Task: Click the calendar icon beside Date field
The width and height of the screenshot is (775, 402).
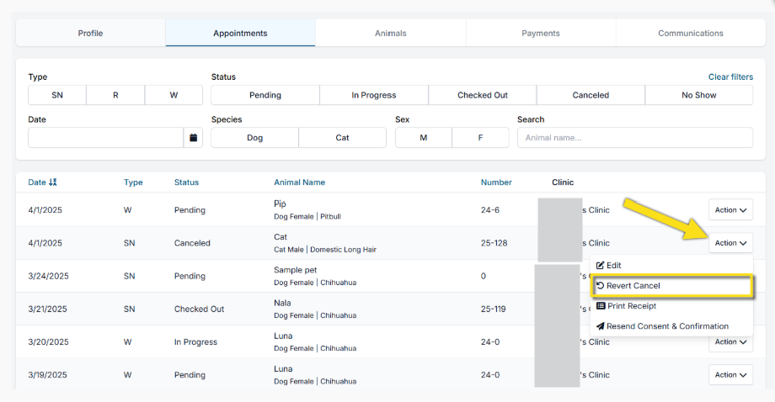Action: 193,137
